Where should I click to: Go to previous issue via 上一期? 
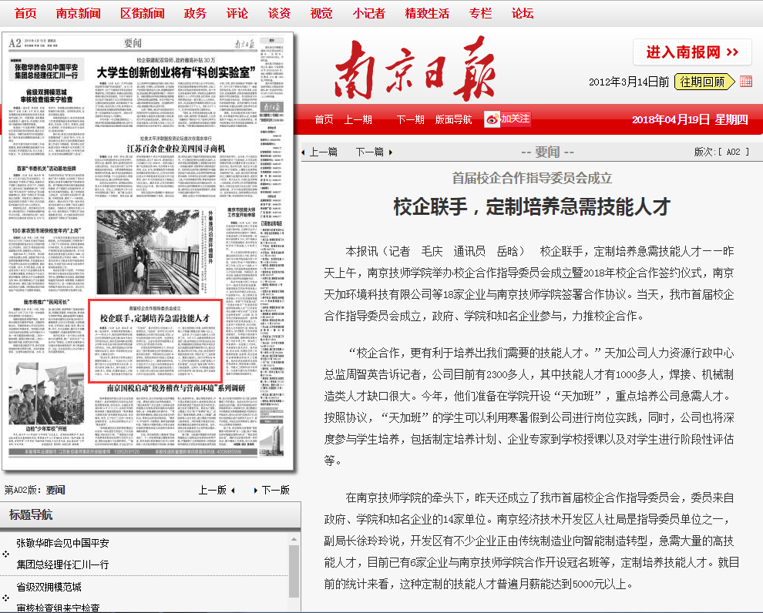358,119
